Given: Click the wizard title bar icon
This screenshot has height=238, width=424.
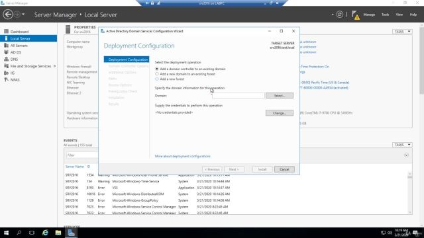Looking at the screenshot, I should (103, 31).
